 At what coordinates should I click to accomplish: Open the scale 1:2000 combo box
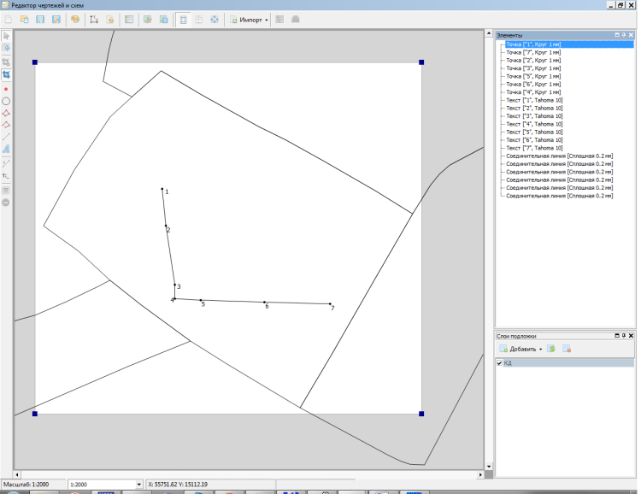(139, 485)
